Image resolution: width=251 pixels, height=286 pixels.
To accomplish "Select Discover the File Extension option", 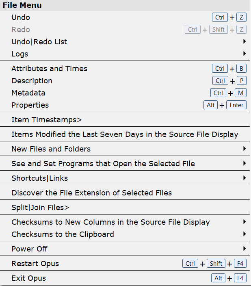I will tap(91, 193).
